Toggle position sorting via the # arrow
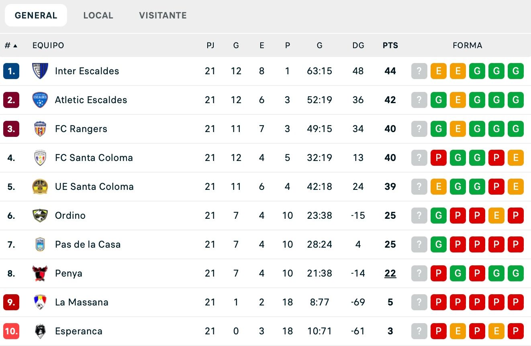 coord(10,45)
